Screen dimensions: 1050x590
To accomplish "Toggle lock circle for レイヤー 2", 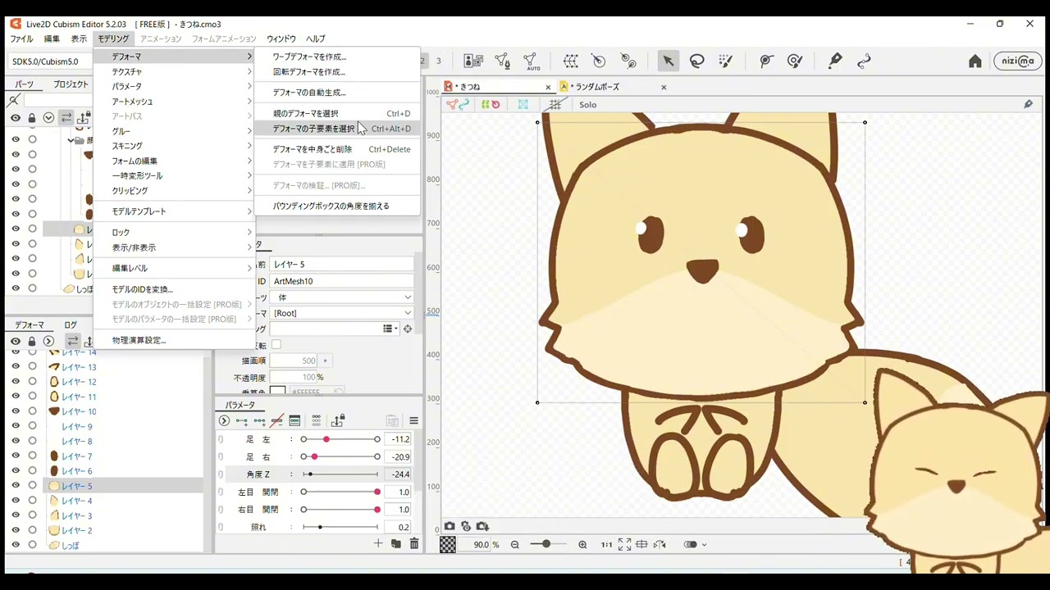I will [32, 530].
